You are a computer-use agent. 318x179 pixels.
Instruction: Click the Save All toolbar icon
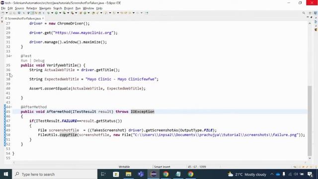click(x=14, y=13)
